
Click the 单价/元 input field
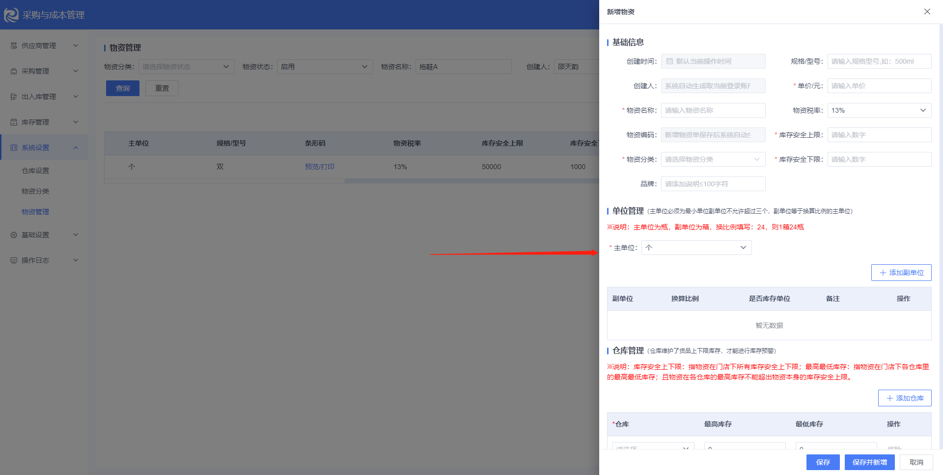click(x=879, y=86)
